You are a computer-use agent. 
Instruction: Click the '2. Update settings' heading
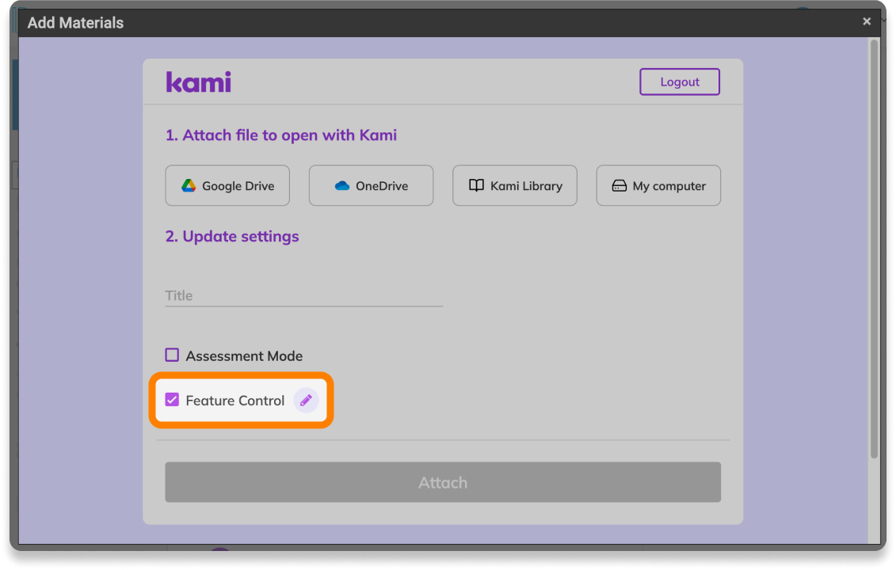(x=232, y=237)
